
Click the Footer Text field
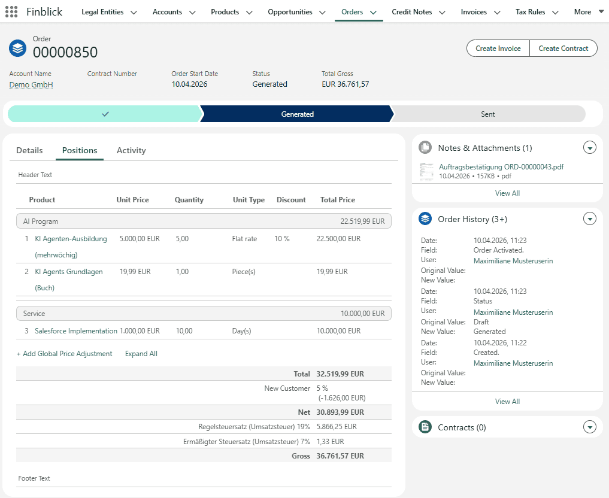click(204, 479)
